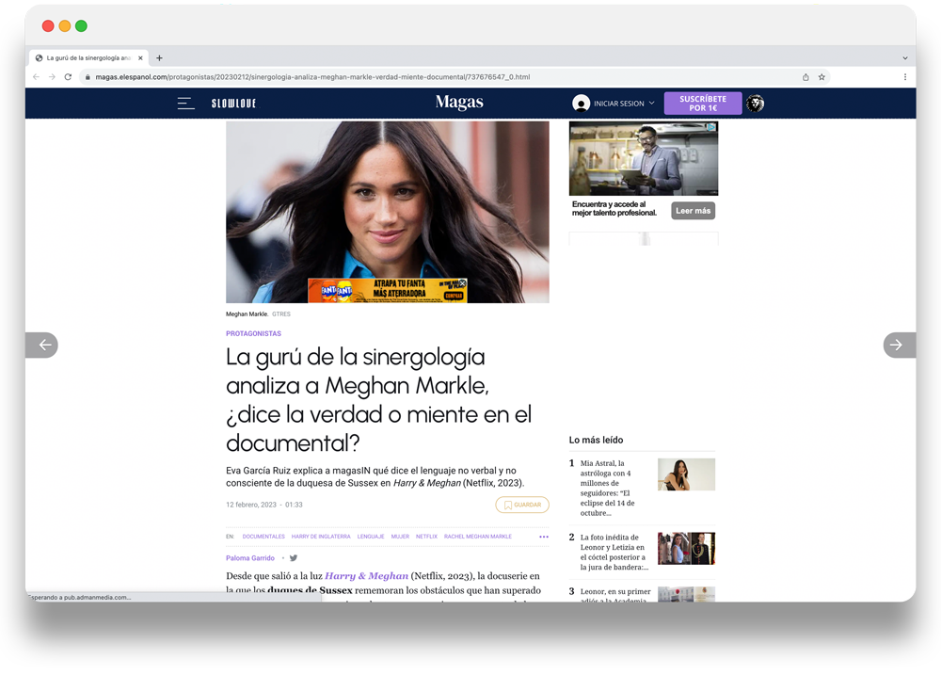Close the Fanta banner ad

[x=463, y=282]
